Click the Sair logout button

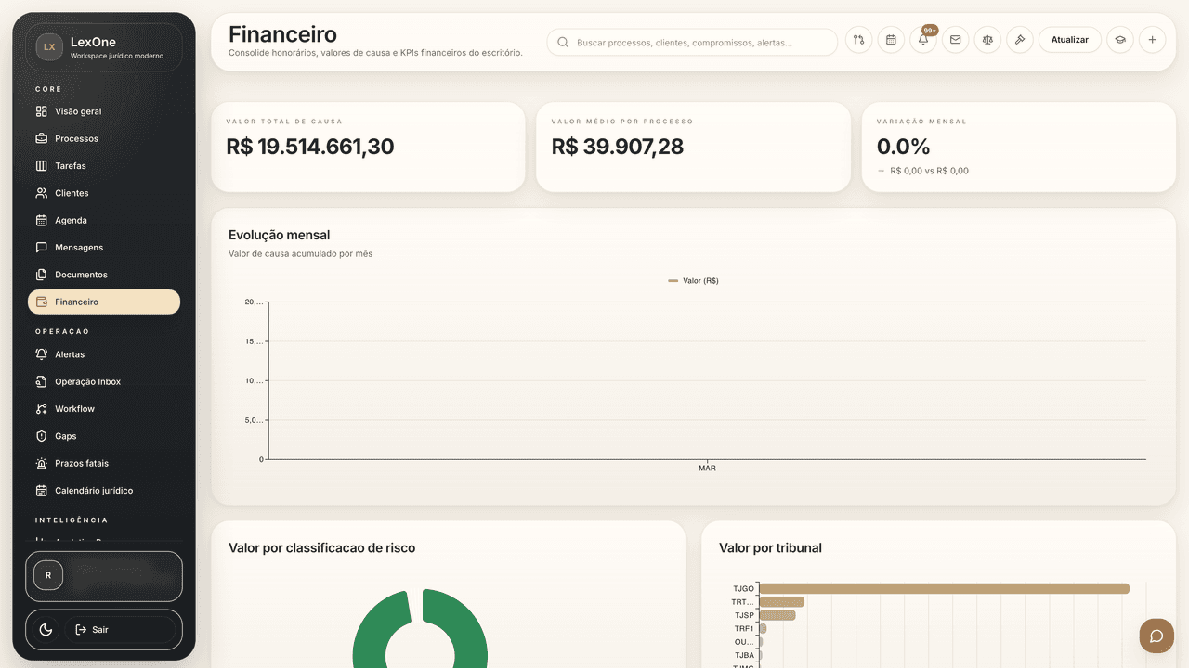(119, 630)
